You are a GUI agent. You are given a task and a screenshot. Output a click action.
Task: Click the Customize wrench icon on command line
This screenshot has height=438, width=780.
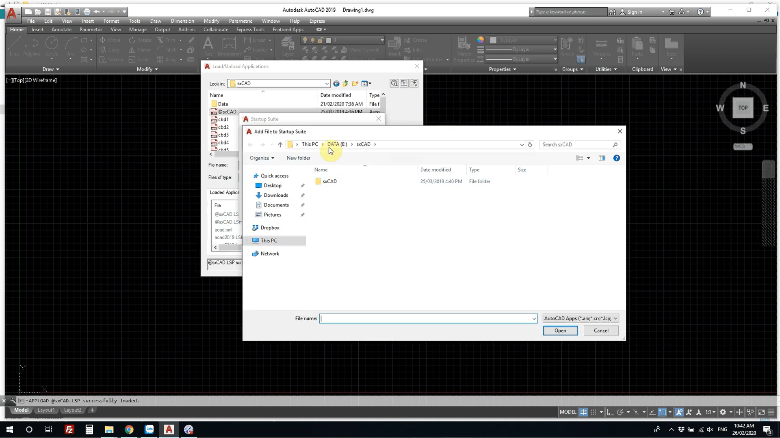[x=13, y=401]
